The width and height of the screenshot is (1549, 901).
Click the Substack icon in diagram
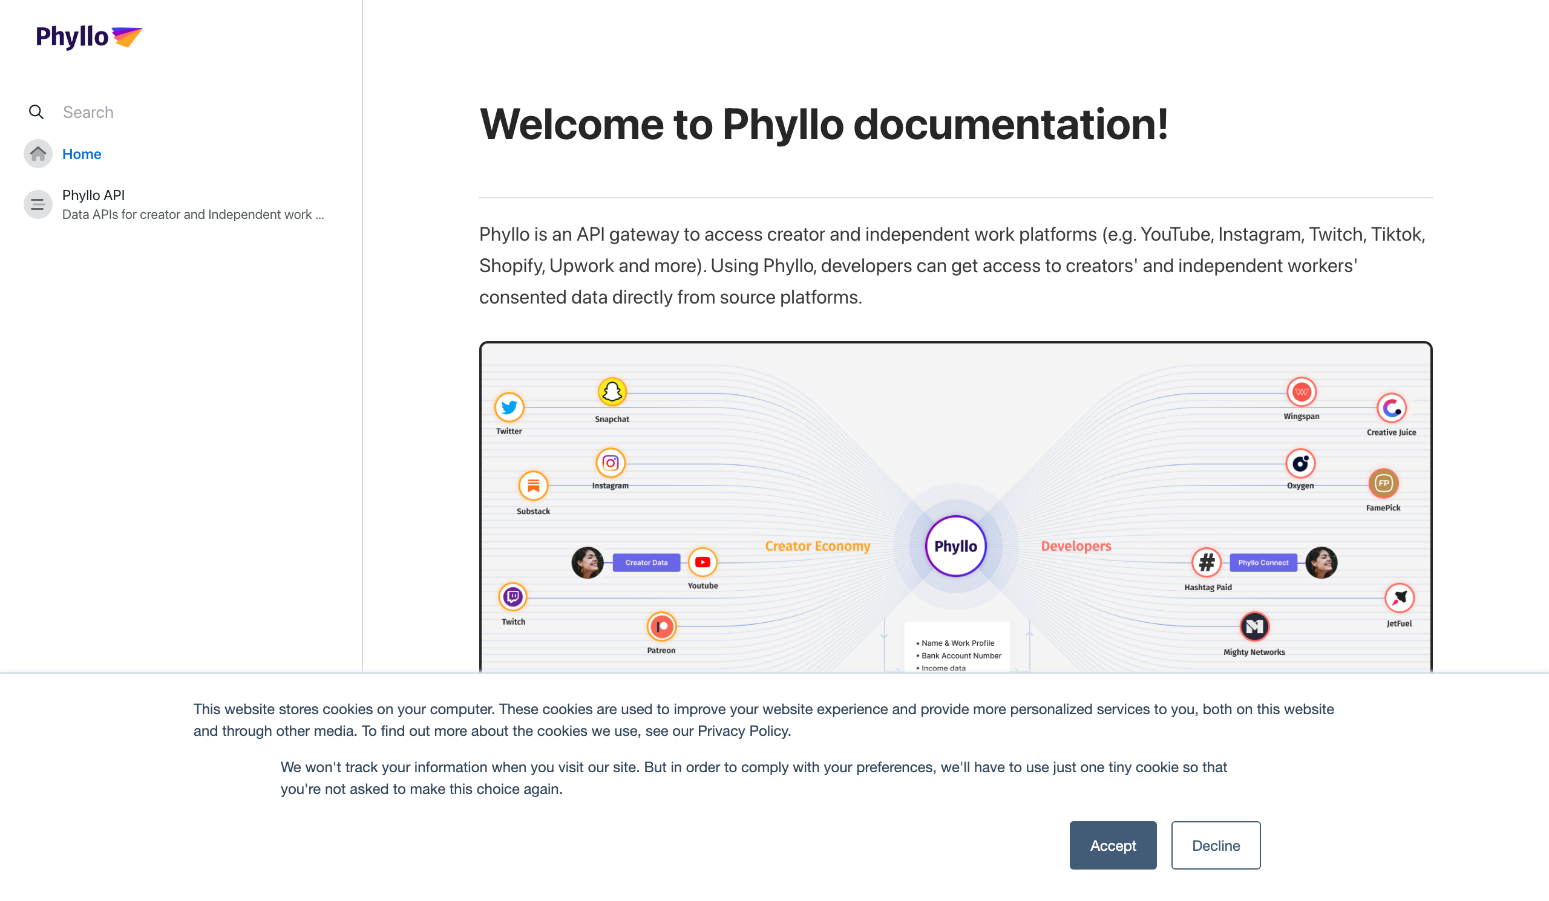coord(533,486)
